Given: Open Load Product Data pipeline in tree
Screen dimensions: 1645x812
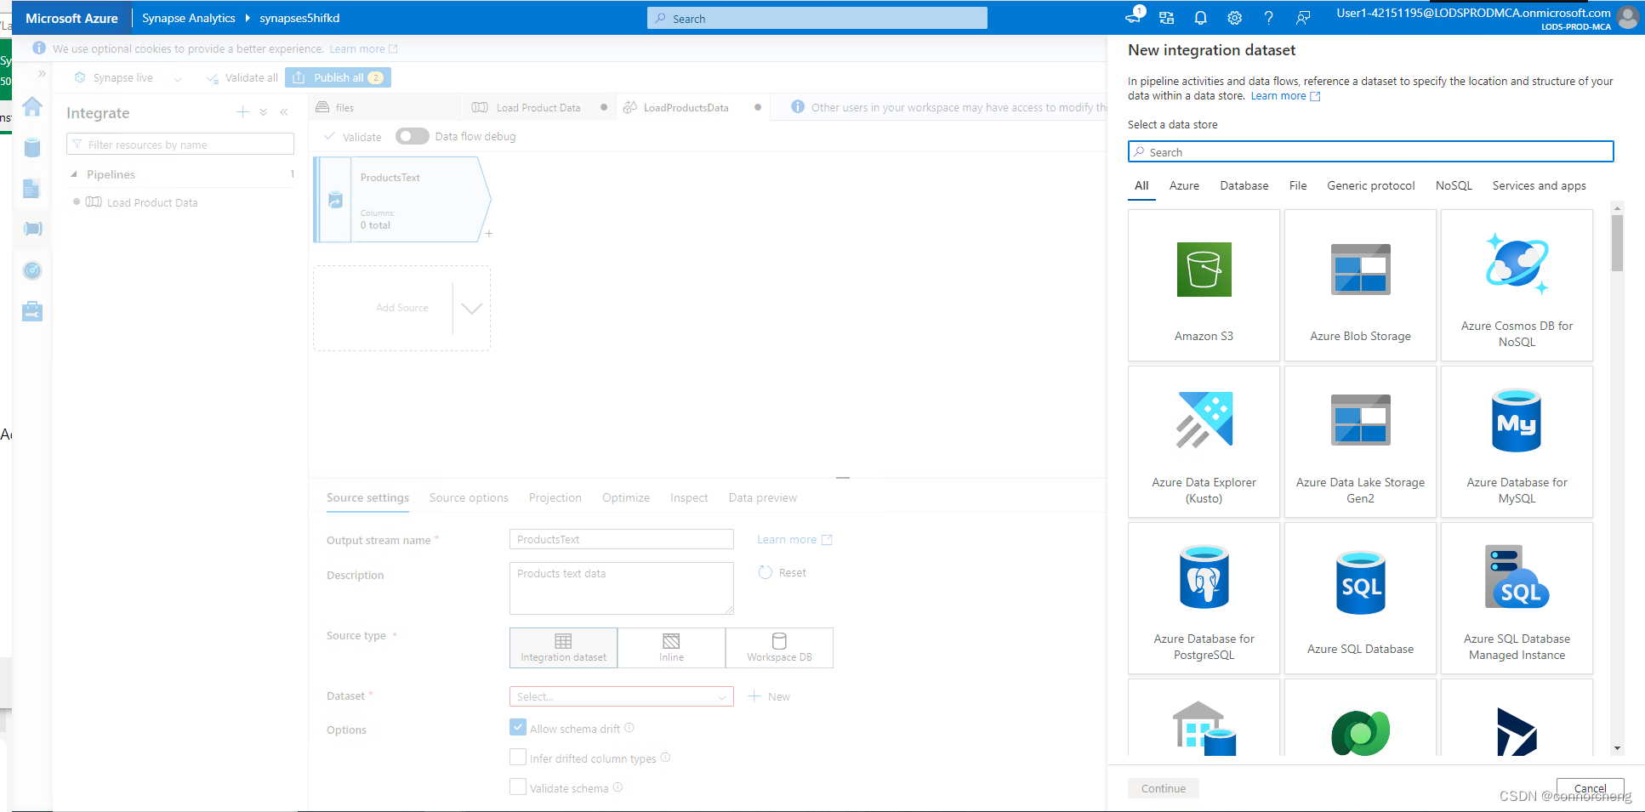Looking at the screenshot, I should pyautogui.click(x=152, y=202).
